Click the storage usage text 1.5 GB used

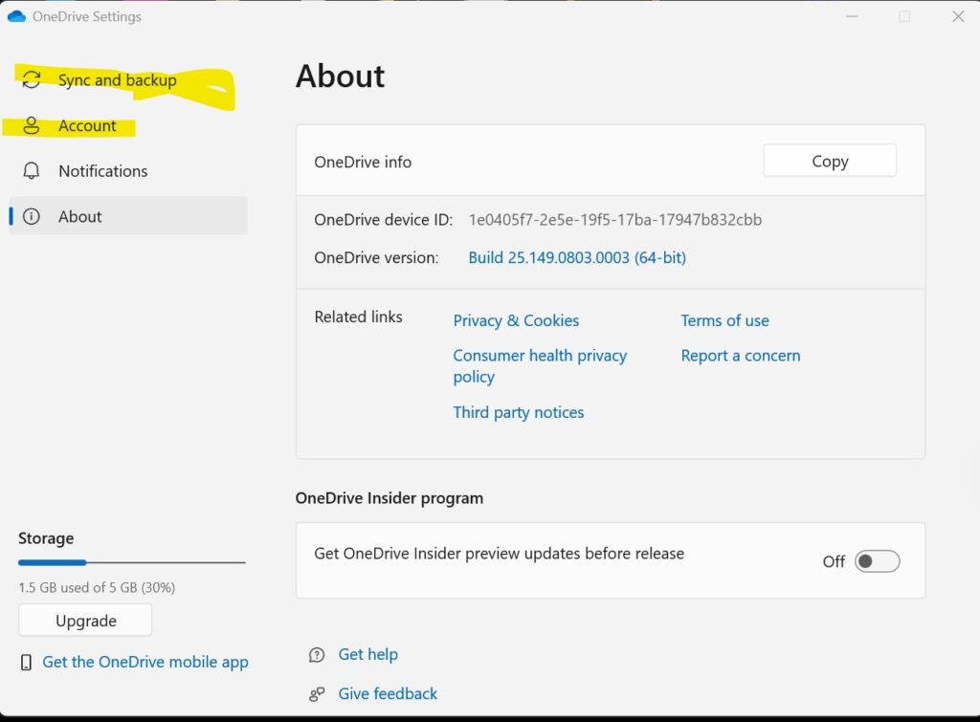[97, 588]
